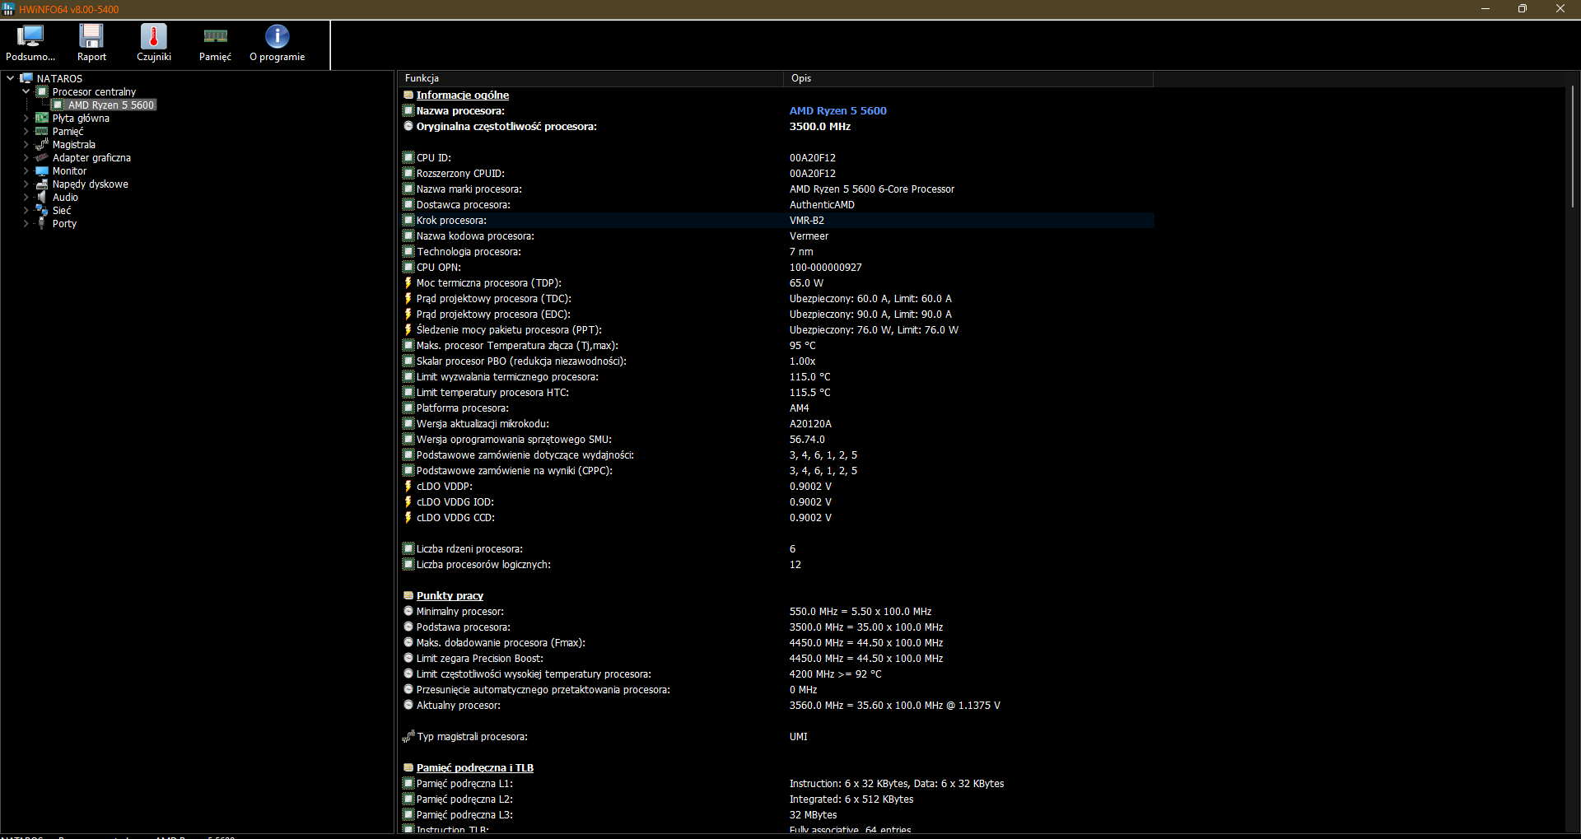This screenshot has width=1581, height=839.
Task: Click the AMD Ryzen 5 5600 blue name value
Action: click(838, 110)
